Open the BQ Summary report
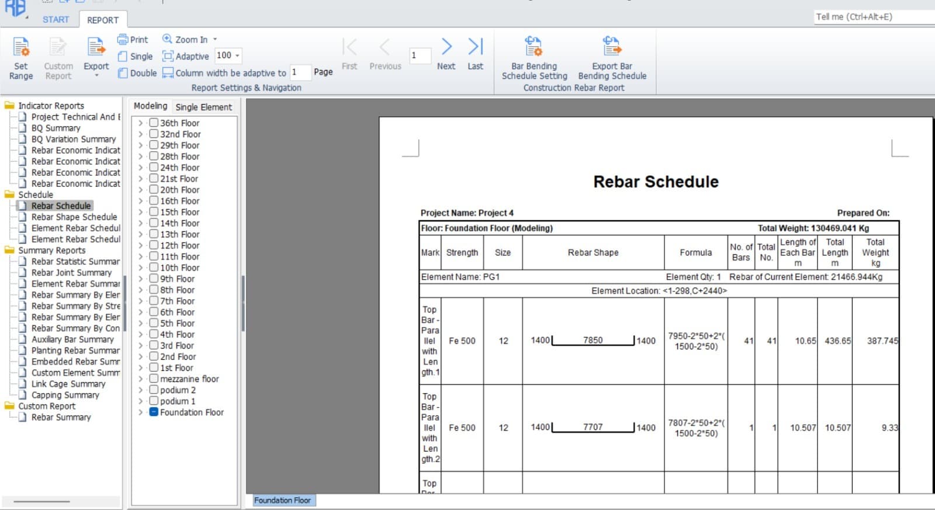Screen dimensions: 935x510 [x=56, y=128]
